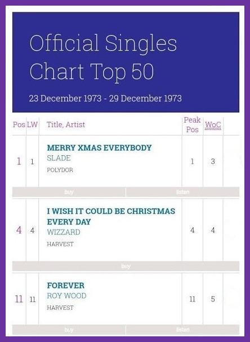Click the Pos column header
Screen dimensions: 250x342
19,124
